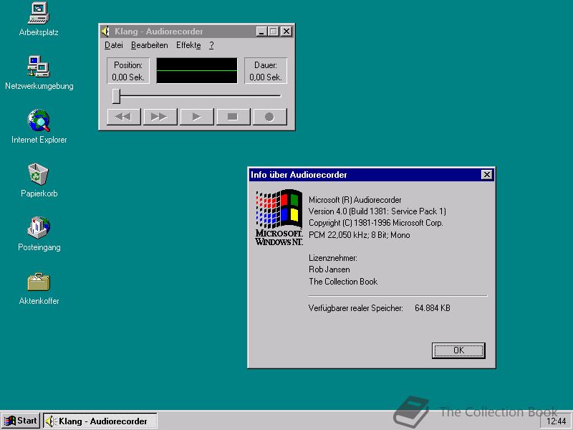
Task: Close the Info über Audiorecorder dialog
Action: 487,175
